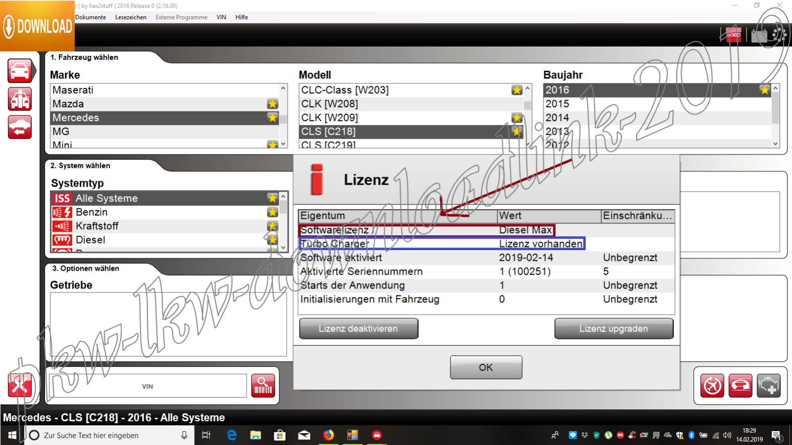Click Systemtyp list scroll up arrow
This screenshot has width=792, height=445.
point(283,196)
